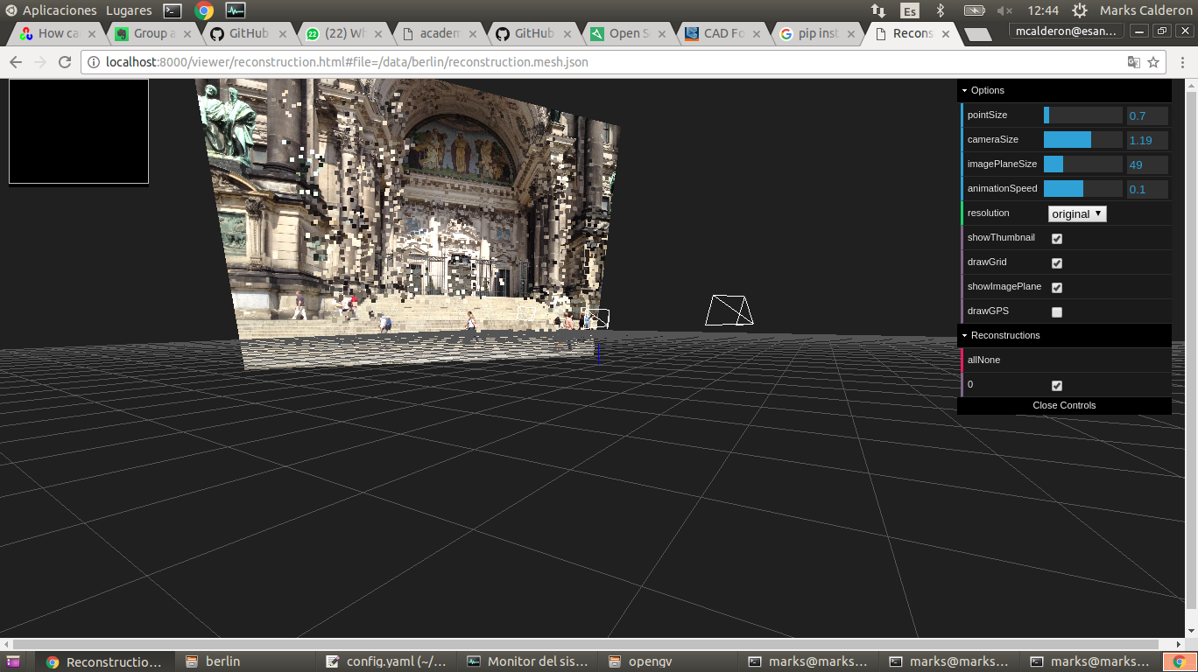Screen dimensions: 1198x672
Task: Check the battery status indicator
Action: (x=974, y=10)
